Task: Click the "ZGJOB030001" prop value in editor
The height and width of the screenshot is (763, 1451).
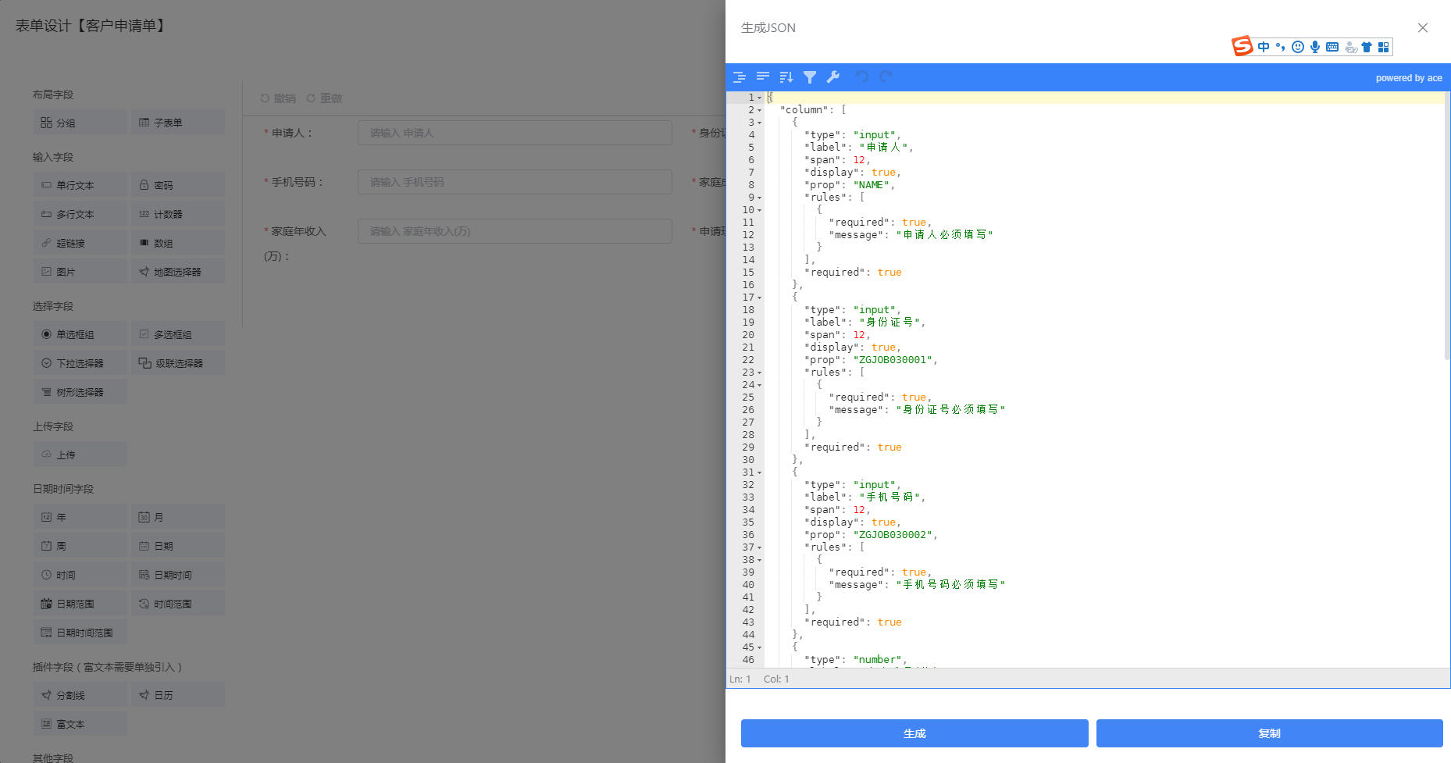Action: 894,360
